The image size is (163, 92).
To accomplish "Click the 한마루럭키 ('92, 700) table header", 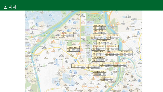I will pyautogui.click(x=112, y=46).
